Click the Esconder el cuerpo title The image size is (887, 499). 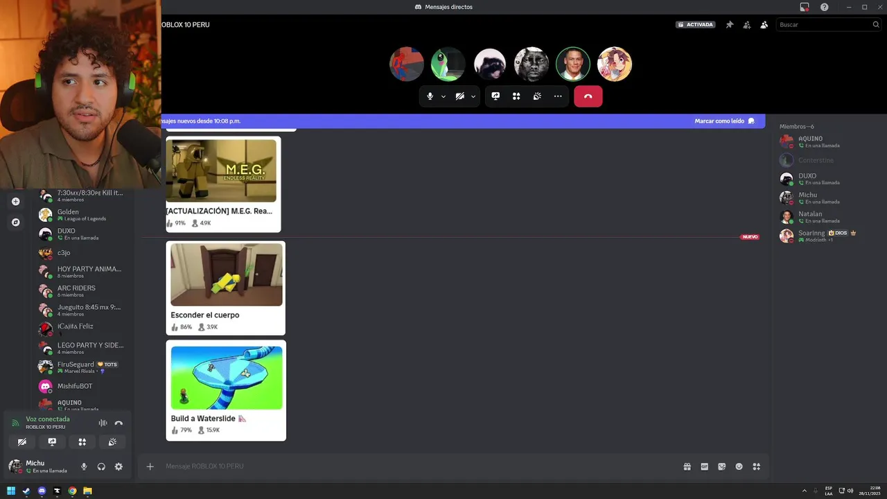coord(205,315)
